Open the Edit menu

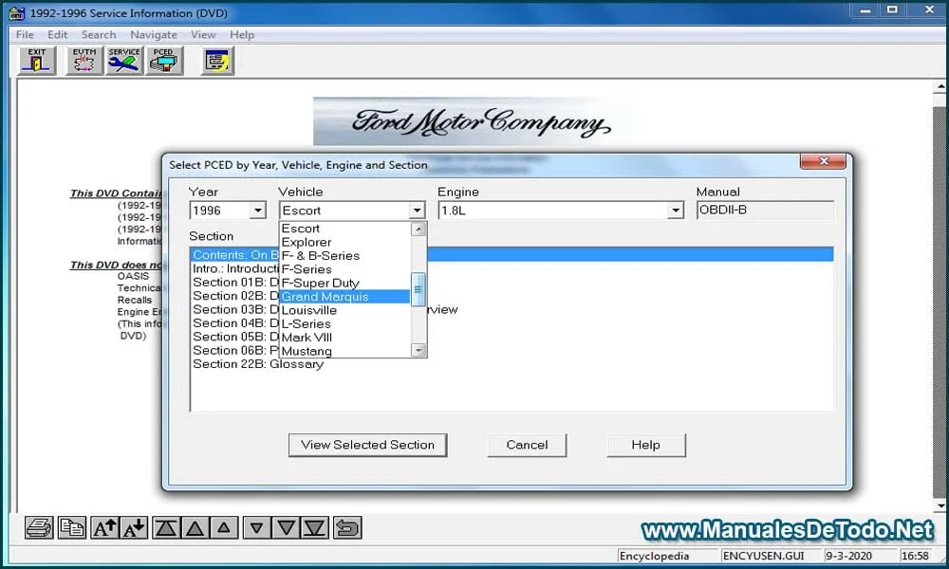pos(58,35)
